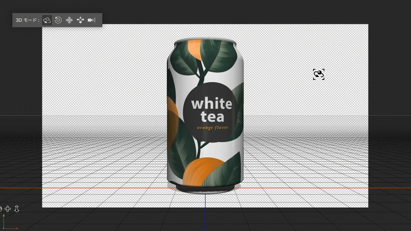Image resolution: width=411 pixels, height=231 pixels.
Task: Click the dolly camera widget in the bottom-left corner
Action: pyautogui.click(x=17, y=209)
